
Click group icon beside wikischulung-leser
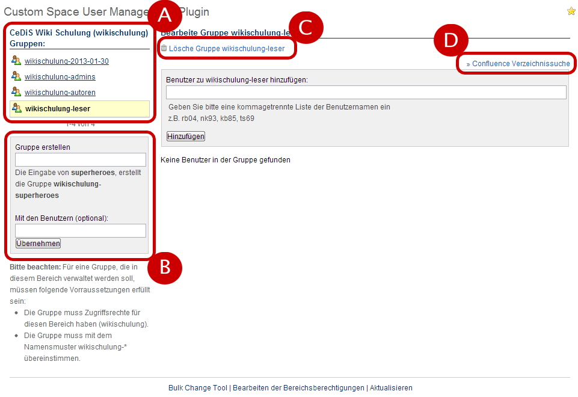[x=17, y=108]
